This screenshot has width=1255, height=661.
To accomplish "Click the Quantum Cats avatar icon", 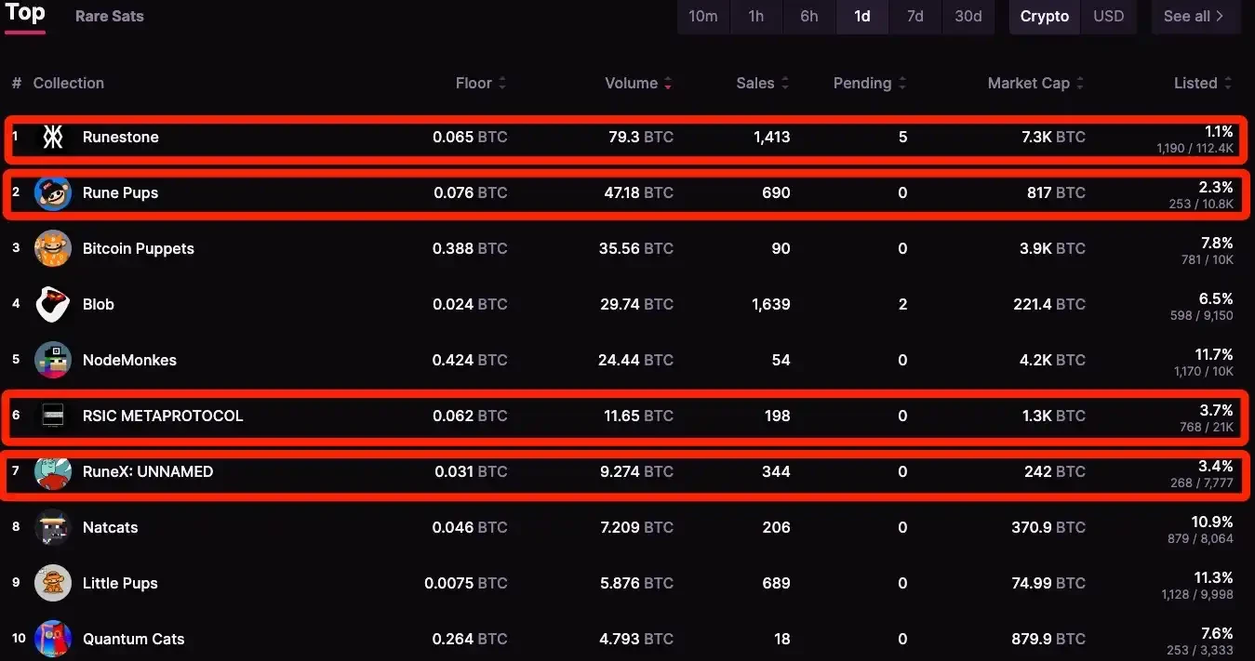I will [53, 639].
